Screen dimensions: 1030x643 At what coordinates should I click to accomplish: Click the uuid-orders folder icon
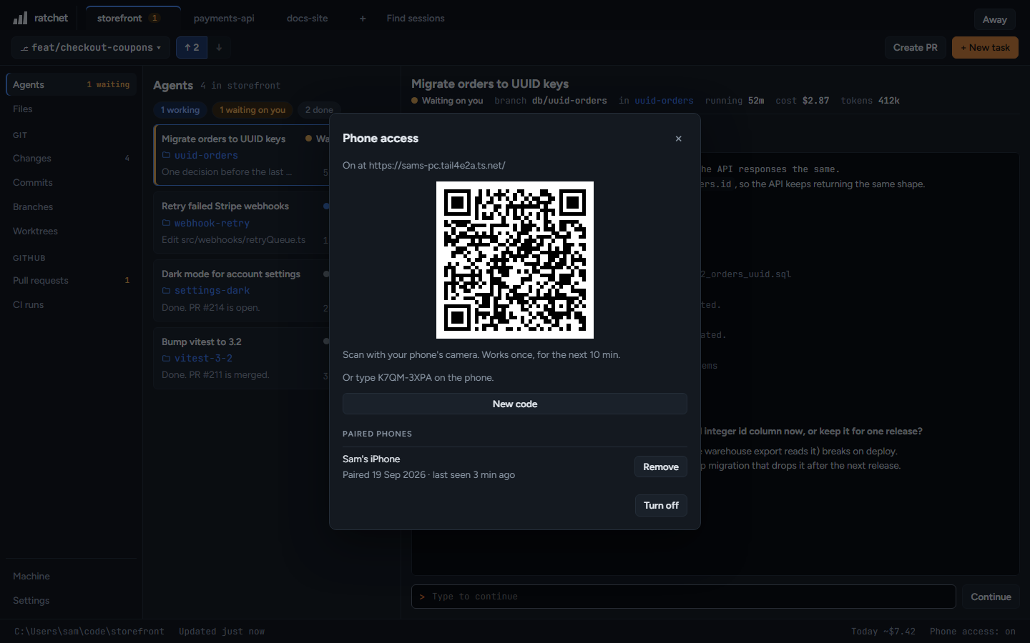click(166, 155)
